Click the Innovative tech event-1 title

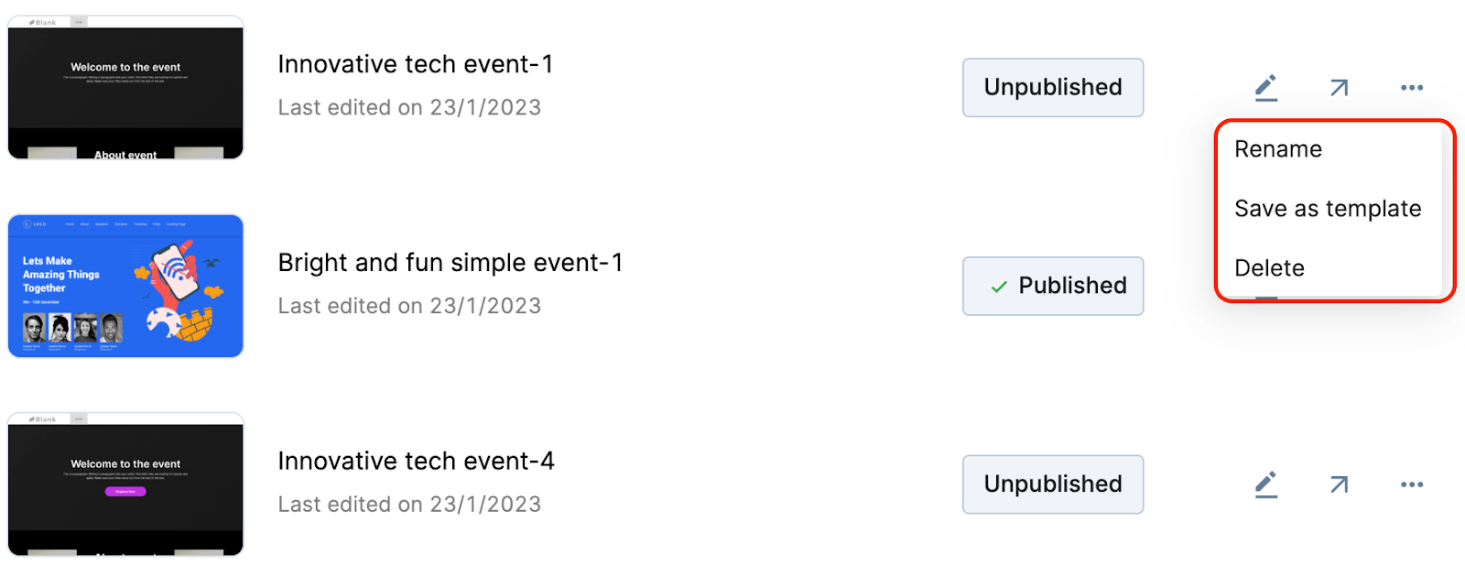(416, 64)
